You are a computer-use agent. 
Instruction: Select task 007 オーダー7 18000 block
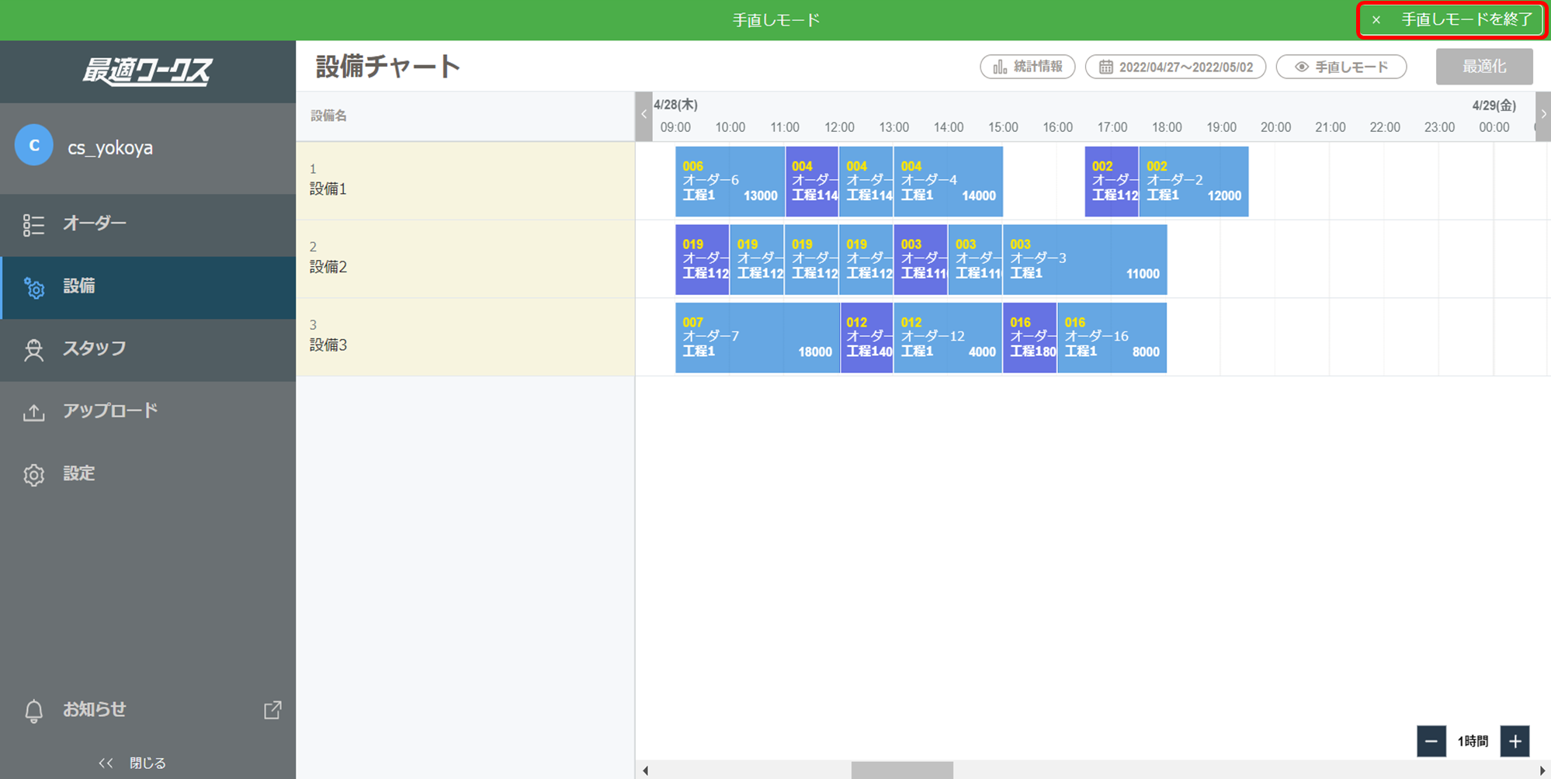(x=757, y=338)
